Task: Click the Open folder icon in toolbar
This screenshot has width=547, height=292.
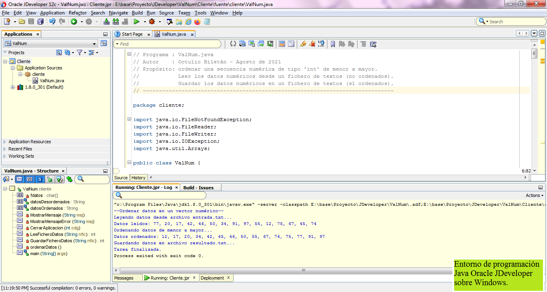Action: (22, 22)
